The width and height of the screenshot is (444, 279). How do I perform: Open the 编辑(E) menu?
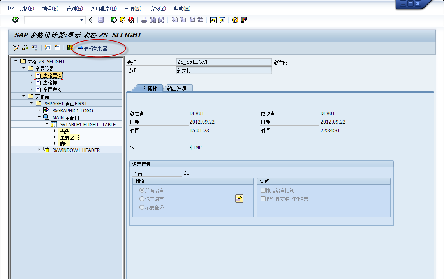point(50,9)
